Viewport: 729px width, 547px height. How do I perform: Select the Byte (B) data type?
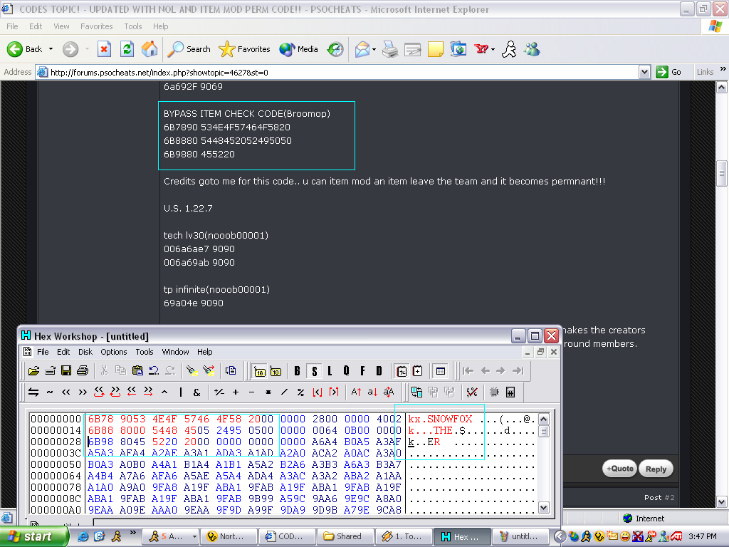(x=297, y=370)
